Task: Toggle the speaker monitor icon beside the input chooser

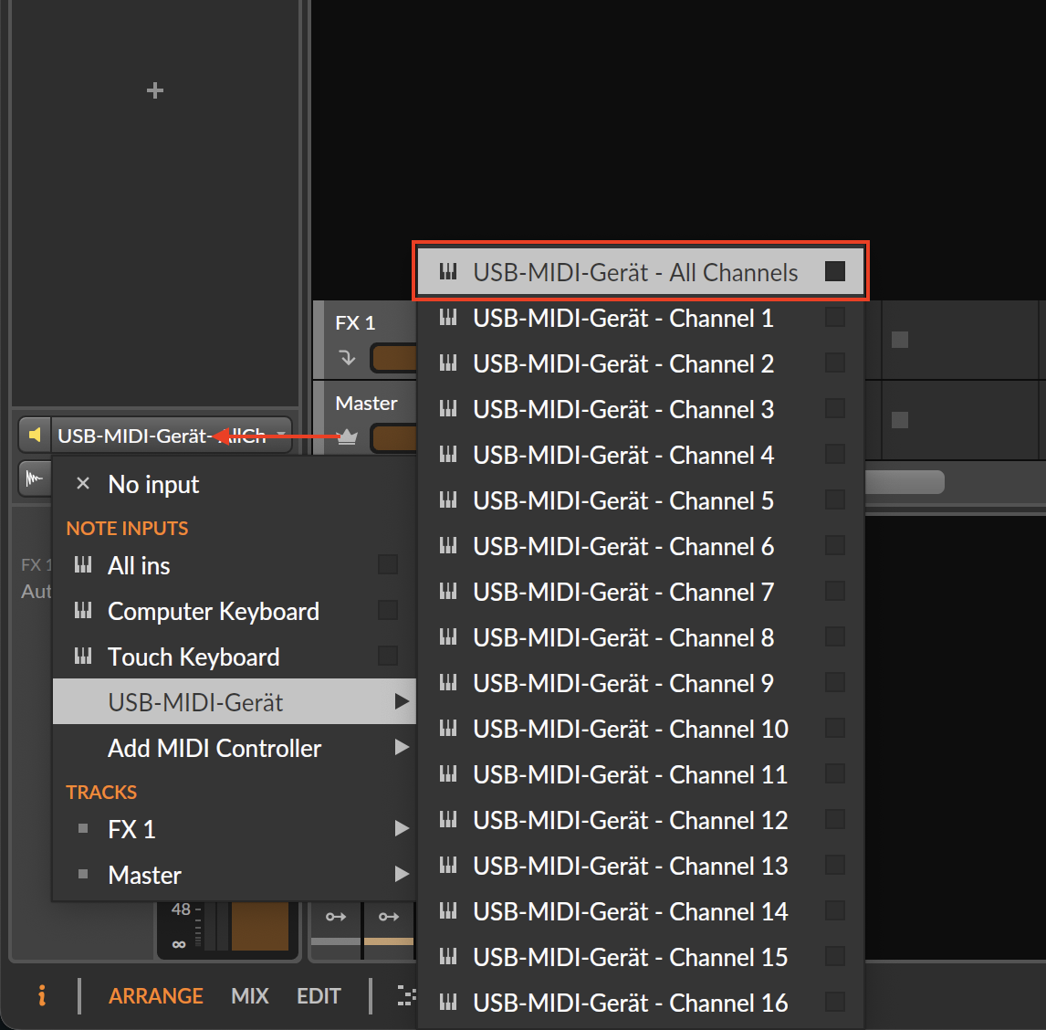Action: 35,435
